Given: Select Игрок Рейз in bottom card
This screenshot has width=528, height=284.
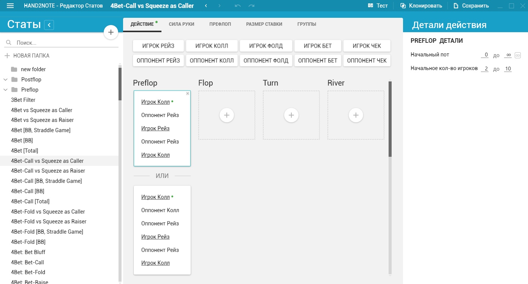Looking at the screenshot, I should [x=155, y=237].
